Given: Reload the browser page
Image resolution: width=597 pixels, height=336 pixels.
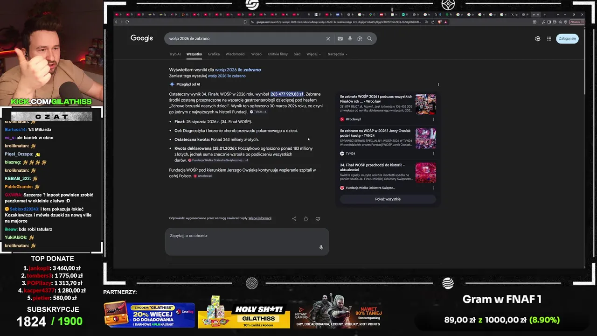Looking at the screenshot, I should 127,22.
